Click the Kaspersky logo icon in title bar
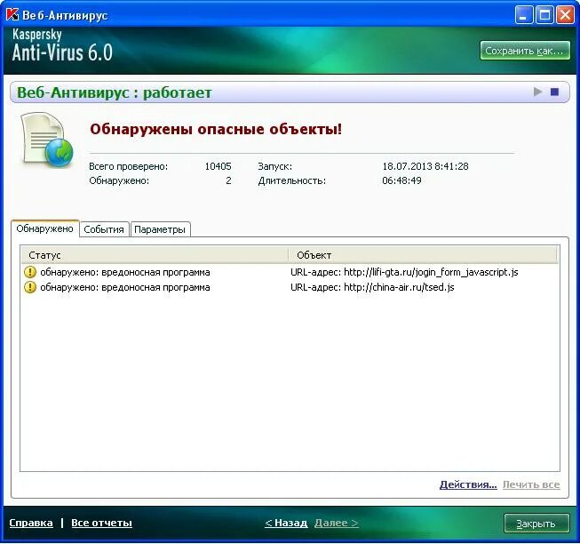The image size is (580, 544). (x=12, y=15)
